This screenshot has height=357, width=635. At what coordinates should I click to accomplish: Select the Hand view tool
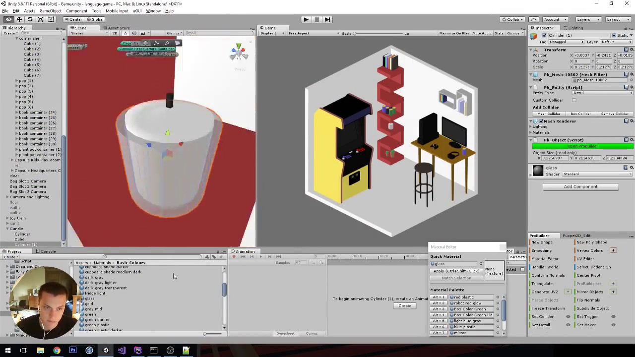pos(8,19)
